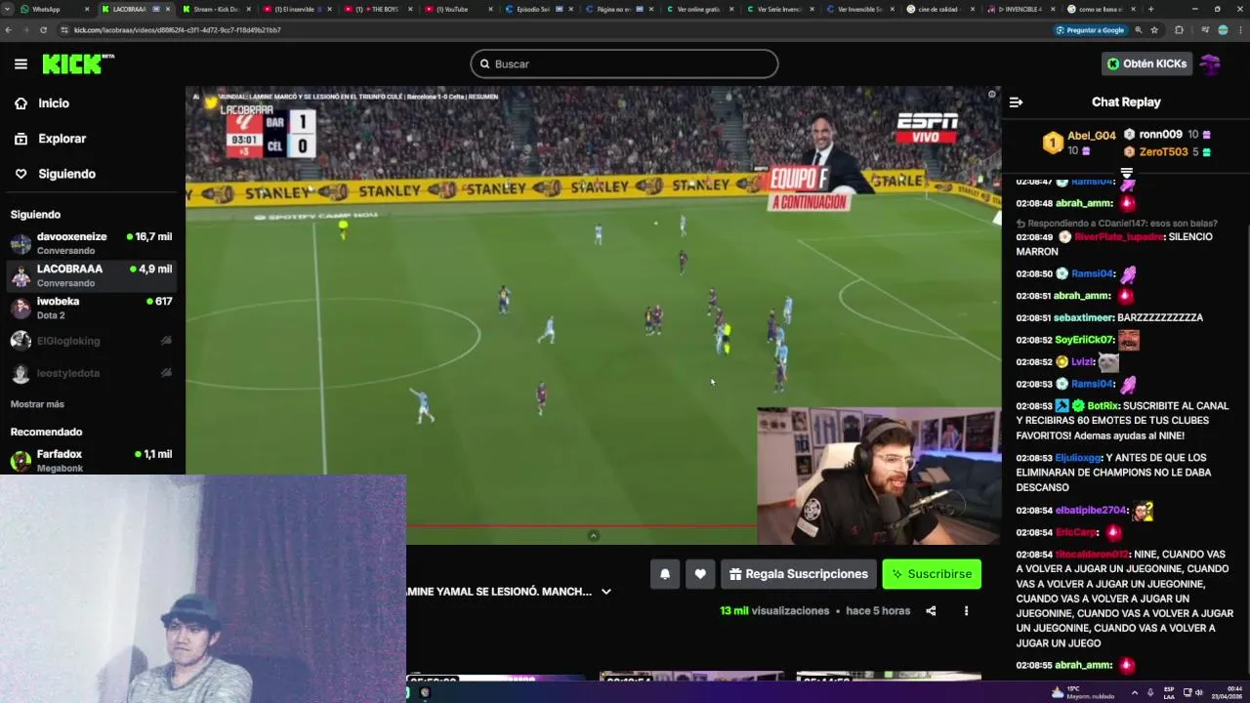
Task: Click 02:08:53 timestamp on BotRix message
Action: (x=1033, y=406)
